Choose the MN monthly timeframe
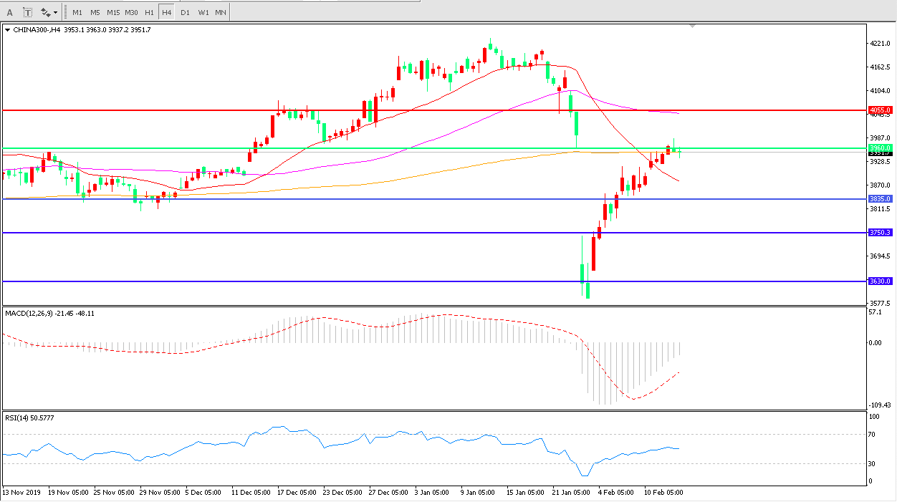The height and width of the screenshot is (502, 897). point(221,12)
